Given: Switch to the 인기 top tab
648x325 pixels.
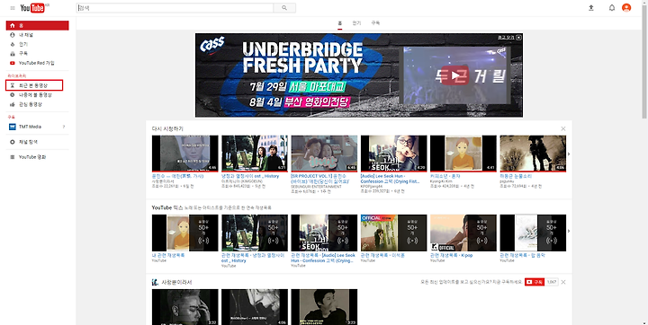Looking at the screenshot, I should pyautogui.click(x=356, y=23).
